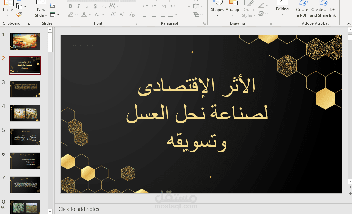
Task: Apply the font color
Action: [x=84, y=15]
